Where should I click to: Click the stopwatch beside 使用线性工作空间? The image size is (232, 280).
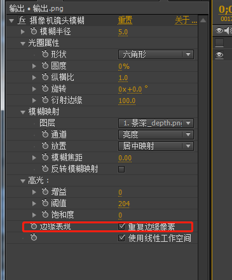tap(34, 237)
